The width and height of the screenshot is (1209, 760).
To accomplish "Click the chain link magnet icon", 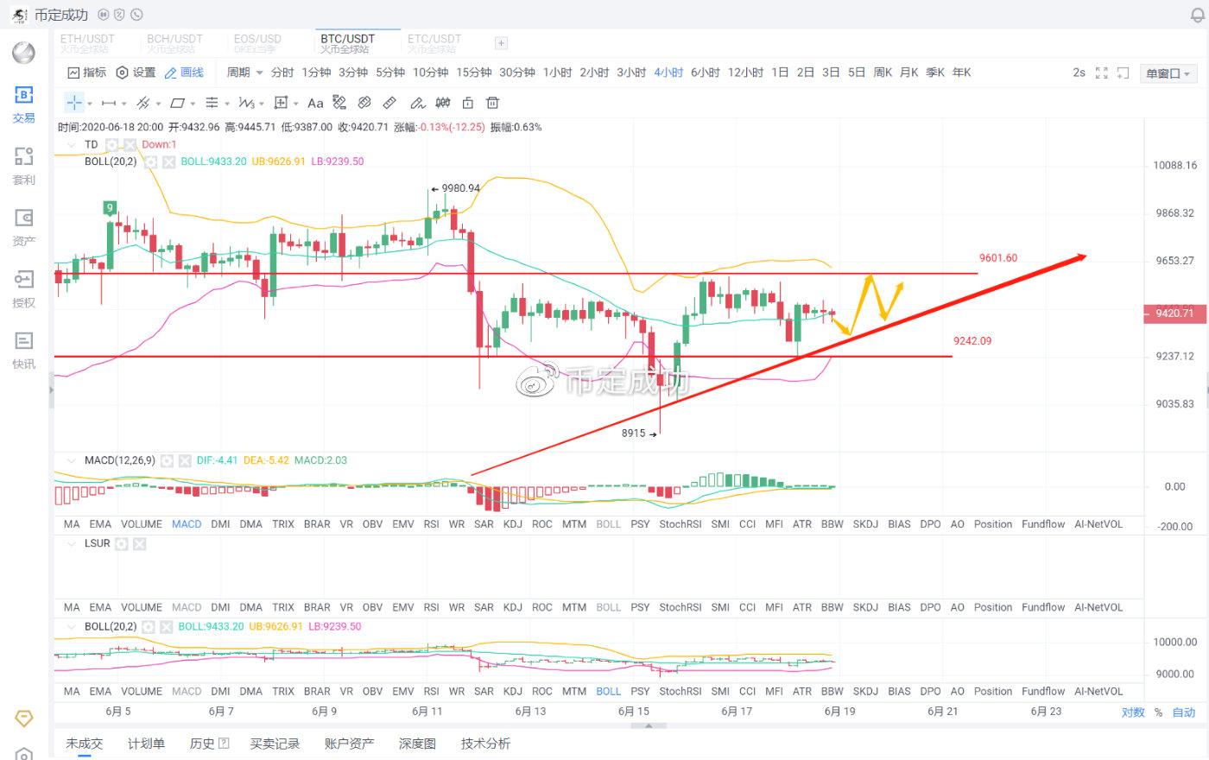I will (364, 103).
